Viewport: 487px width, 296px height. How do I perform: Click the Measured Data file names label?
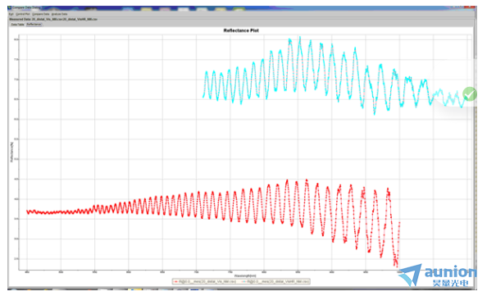[x=53, y=19]
